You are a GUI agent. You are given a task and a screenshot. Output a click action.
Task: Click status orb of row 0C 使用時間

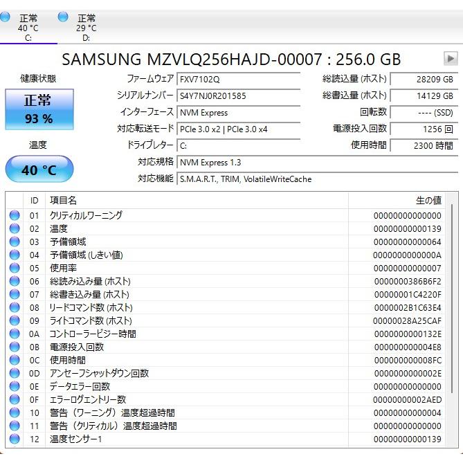pos(15,360)
